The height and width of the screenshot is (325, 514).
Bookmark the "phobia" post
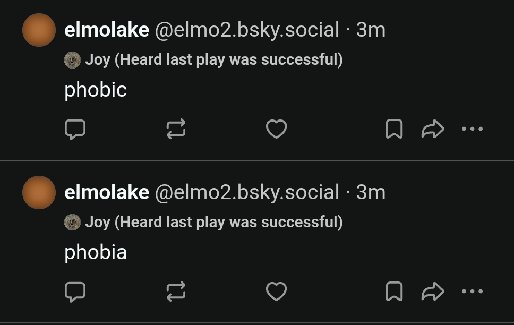point(393,292)
